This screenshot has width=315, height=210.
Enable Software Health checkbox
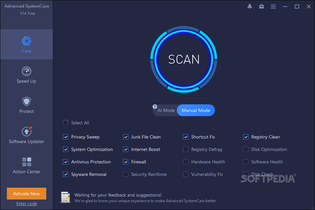coord(246,162)
